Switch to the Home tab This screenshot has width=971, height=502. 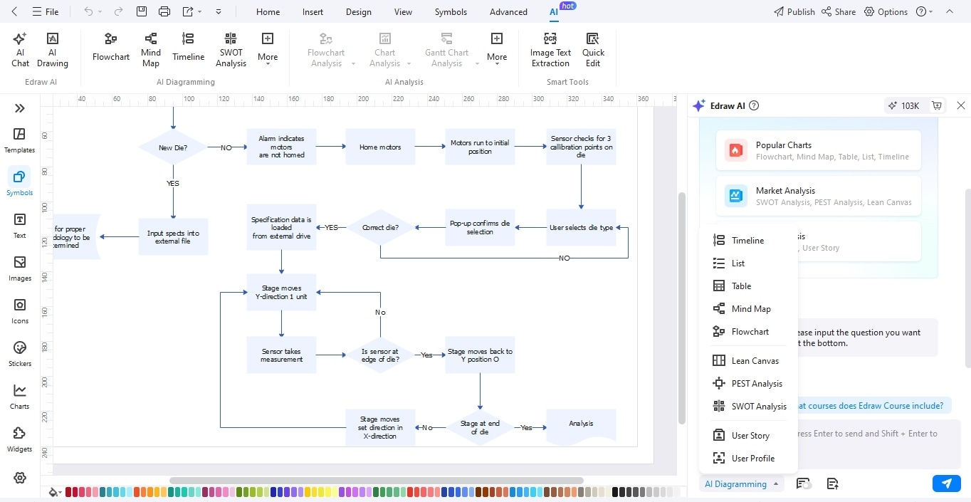pyautogui.click(x=268, y=11)
